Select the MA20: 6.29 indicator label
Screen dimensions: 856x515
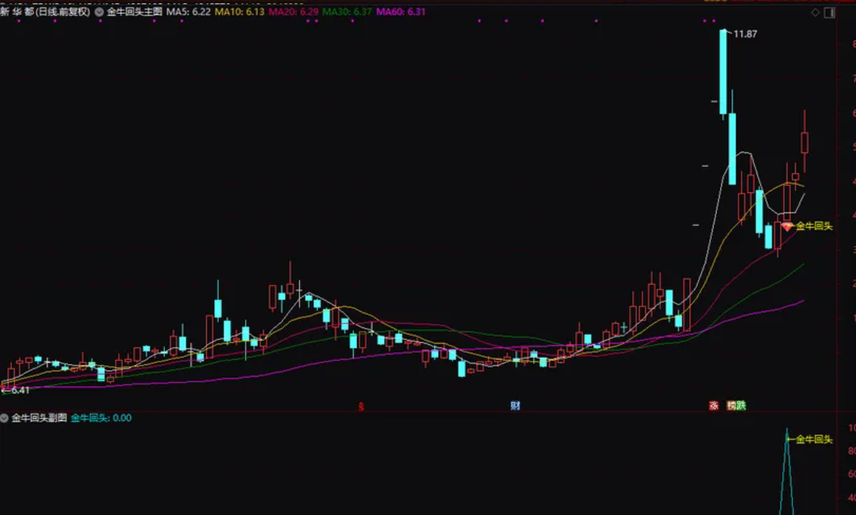tap(293, 12)
